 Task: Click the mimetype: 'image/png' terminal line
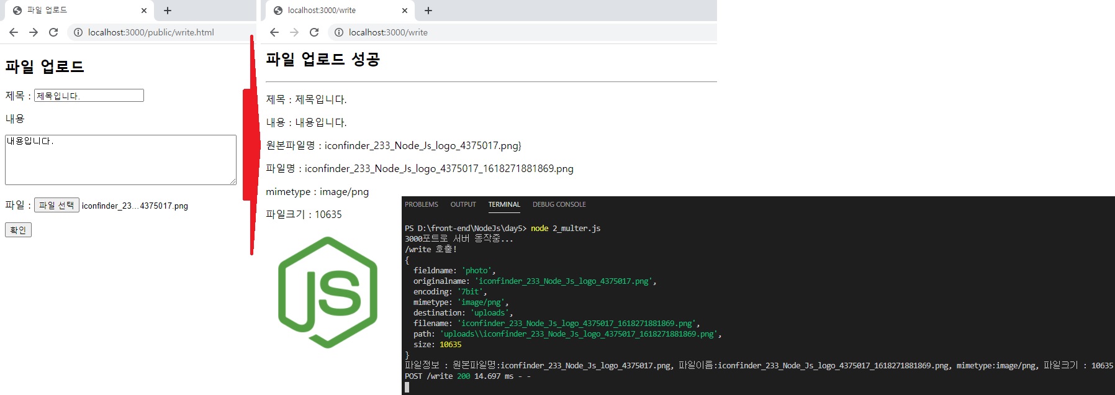(461, 302)
